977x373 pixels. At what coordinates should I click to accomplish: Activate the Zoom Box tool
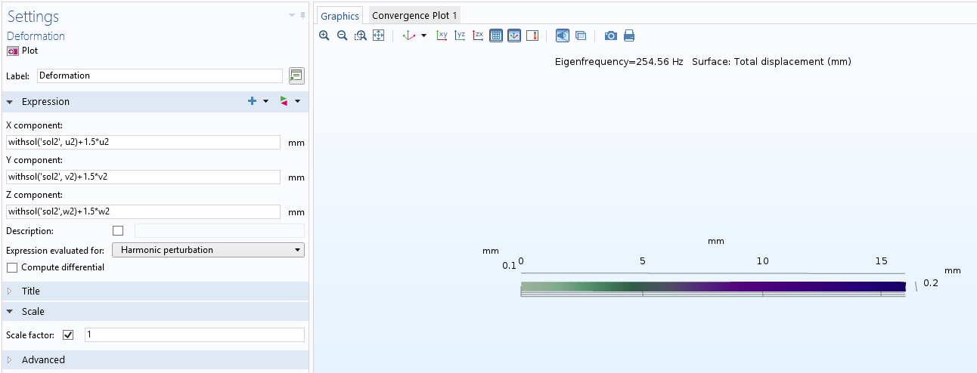[361, 35]
